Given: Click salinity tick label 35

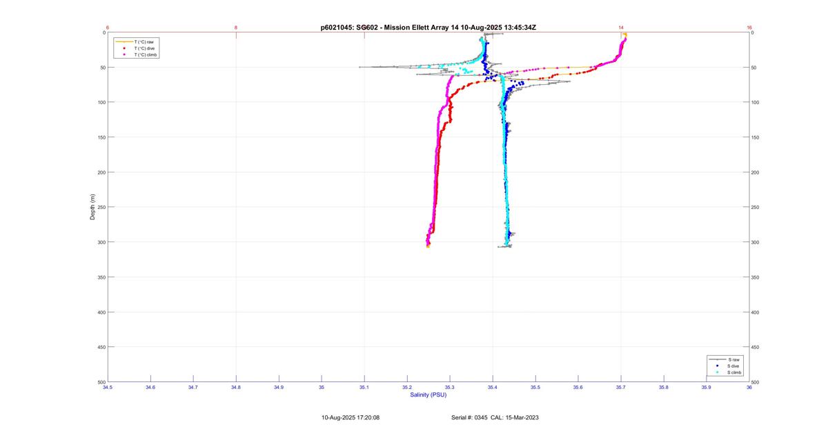Looking at the screenshot, I should tap(322, 388).
